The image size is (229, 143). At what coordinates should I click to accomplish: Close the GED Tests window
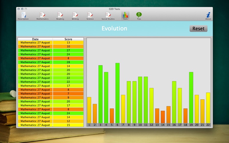(19, 9)
